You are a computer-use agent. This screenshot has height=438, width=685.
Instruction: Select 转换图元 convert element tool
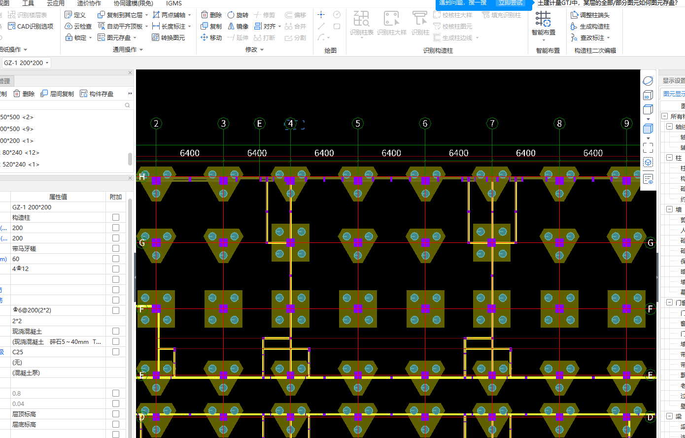coord(169,38)
